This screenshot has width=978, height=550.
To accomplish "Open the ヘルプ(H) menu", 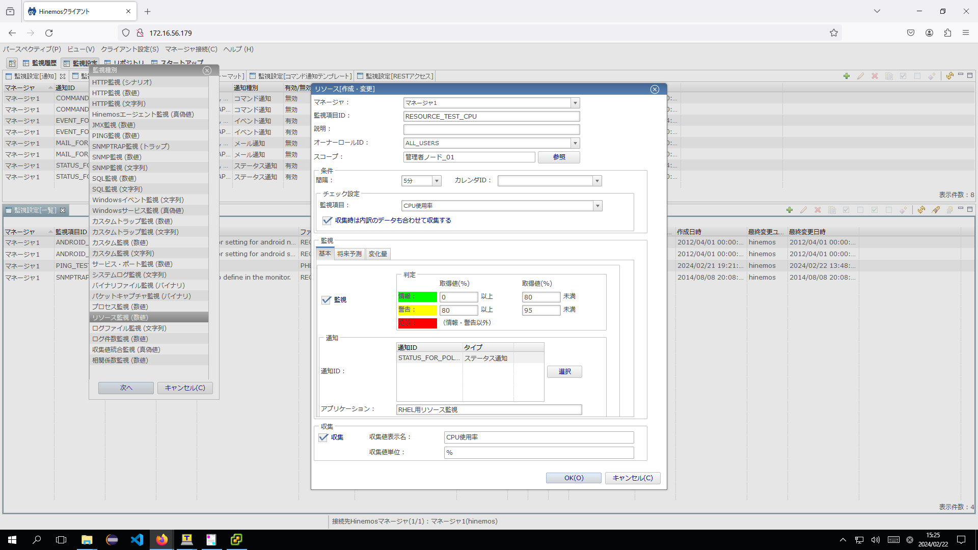I will tap(238, 49).
